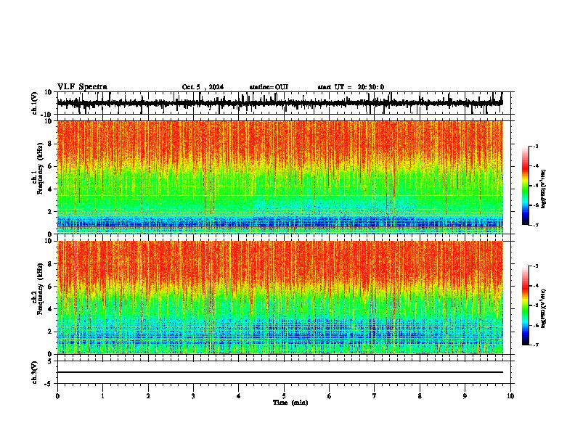Click the 6 kHz tick label on ch.2 axis
The image size is (575, 444).
click(x=50, y=287)
